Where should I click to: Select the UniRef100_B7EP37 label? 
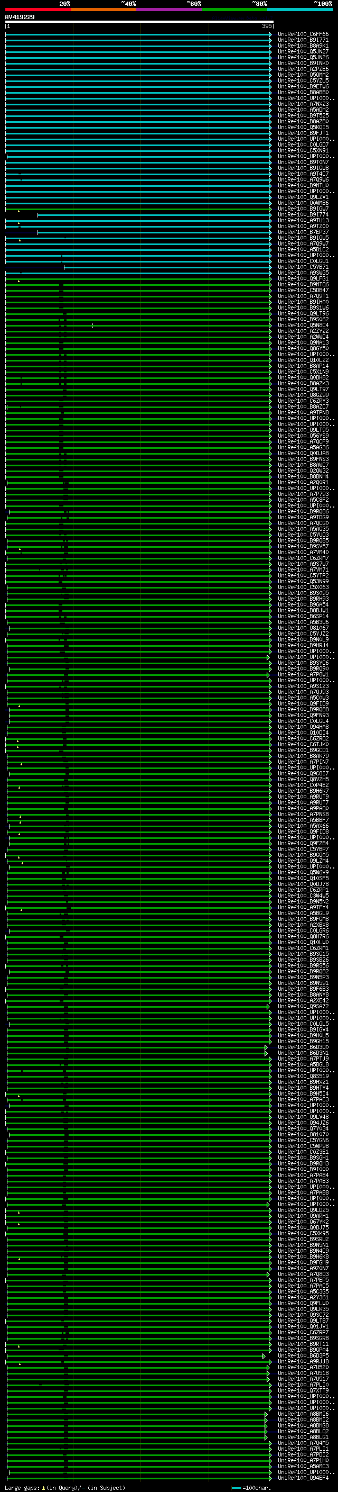pyautogui.click(x=303, y=232)
